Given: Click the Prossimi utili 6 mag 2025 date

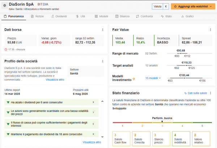Looking at the screenshot, I should point(80,94).
